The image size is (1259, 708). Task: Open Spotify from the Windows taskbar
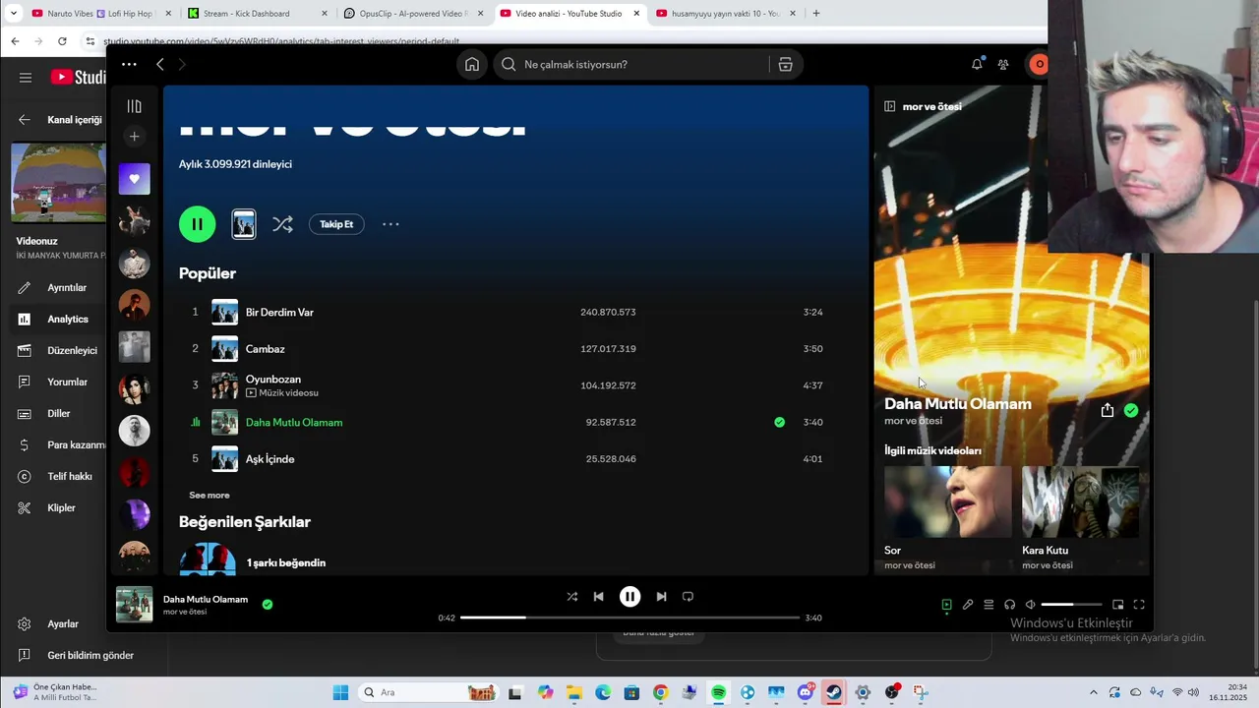[718, 692]
